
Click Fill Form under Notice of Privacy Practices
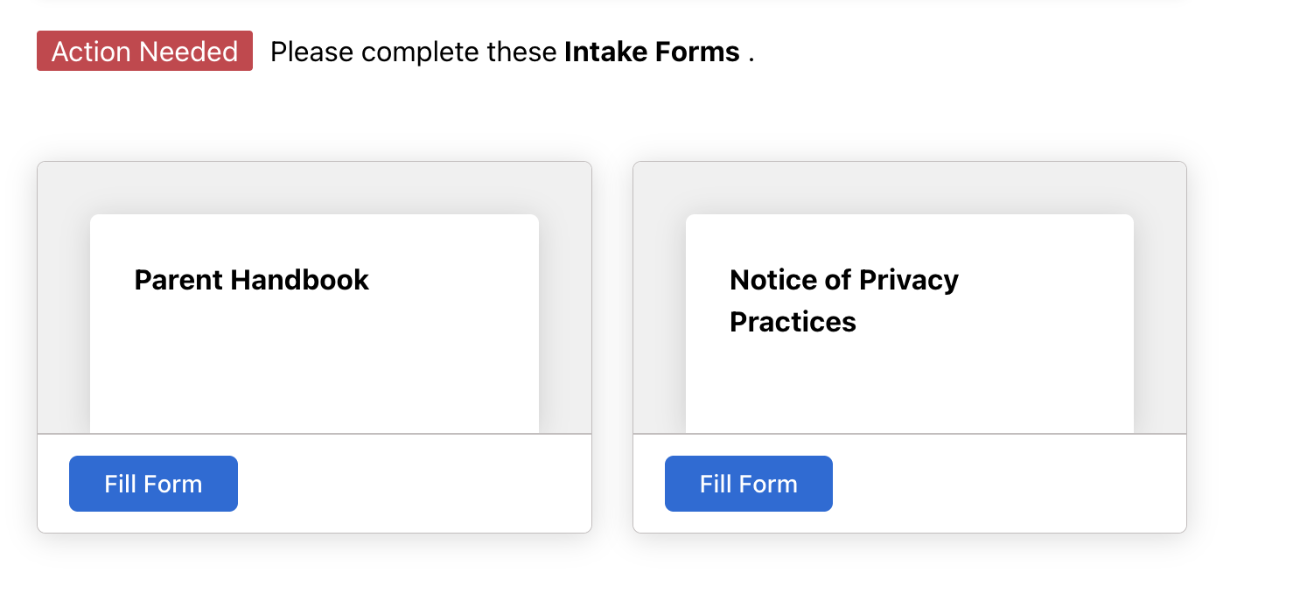tap(748, 484)
